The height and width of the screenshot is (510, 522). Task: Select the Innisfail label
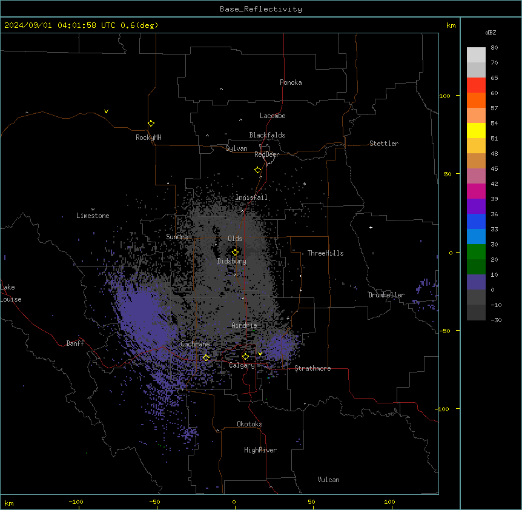tap(251, 197)
